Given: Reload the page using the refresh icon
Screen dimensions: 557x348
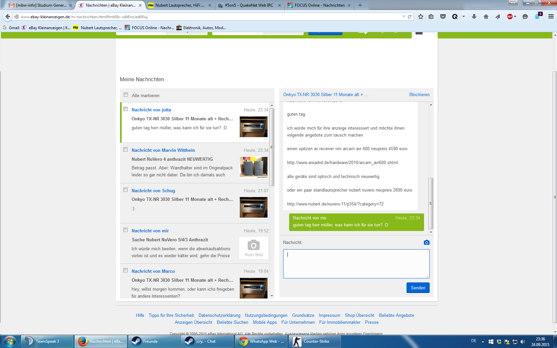Looking at the screenshot, I should coord(410,17).
